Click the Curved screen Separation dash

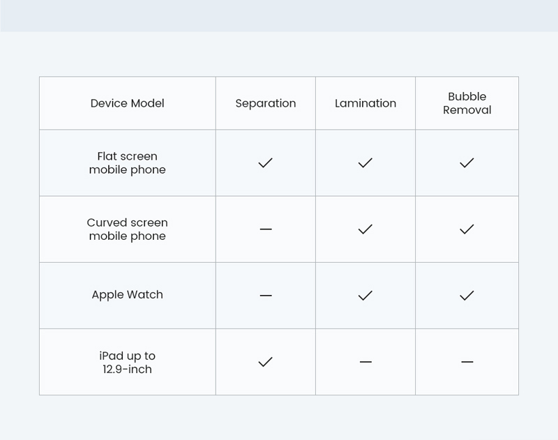coord(266,229)
